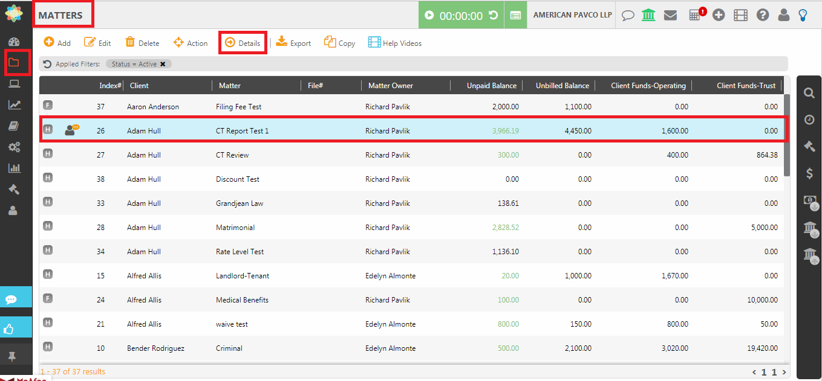Sort by the Unpaid Balance column header

pyautogui.click(x=491, y=86)
